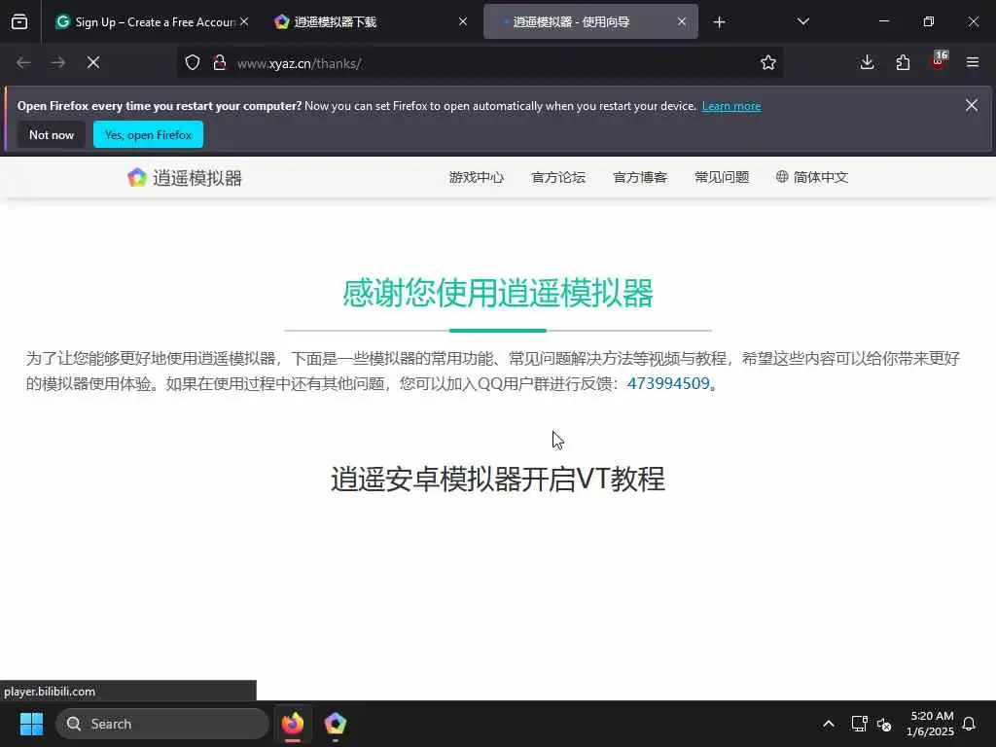Click Yes, open Firefox button
Image resolution: width=996 pixels, height=747 pixels.
(148, 134)
